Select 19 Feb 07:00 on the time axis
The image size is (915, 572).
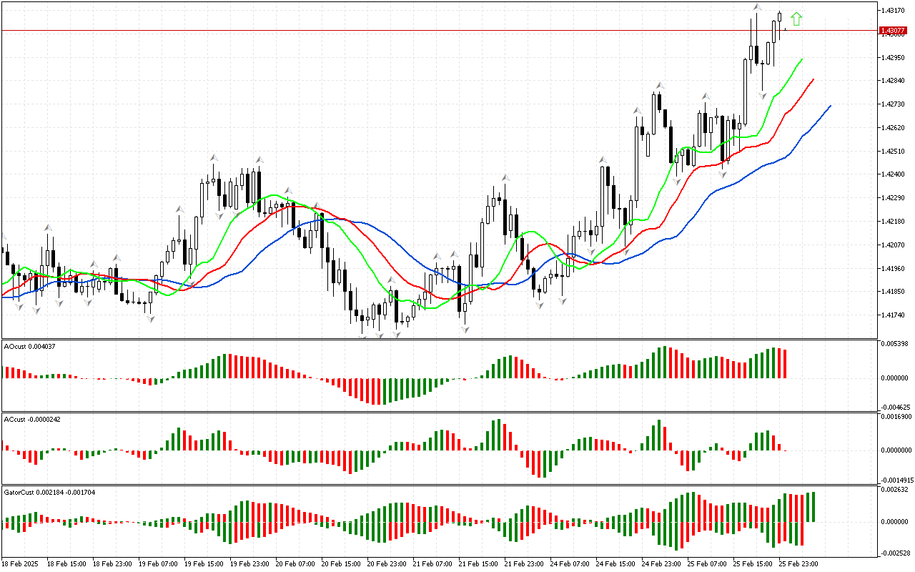pos(157,564)
